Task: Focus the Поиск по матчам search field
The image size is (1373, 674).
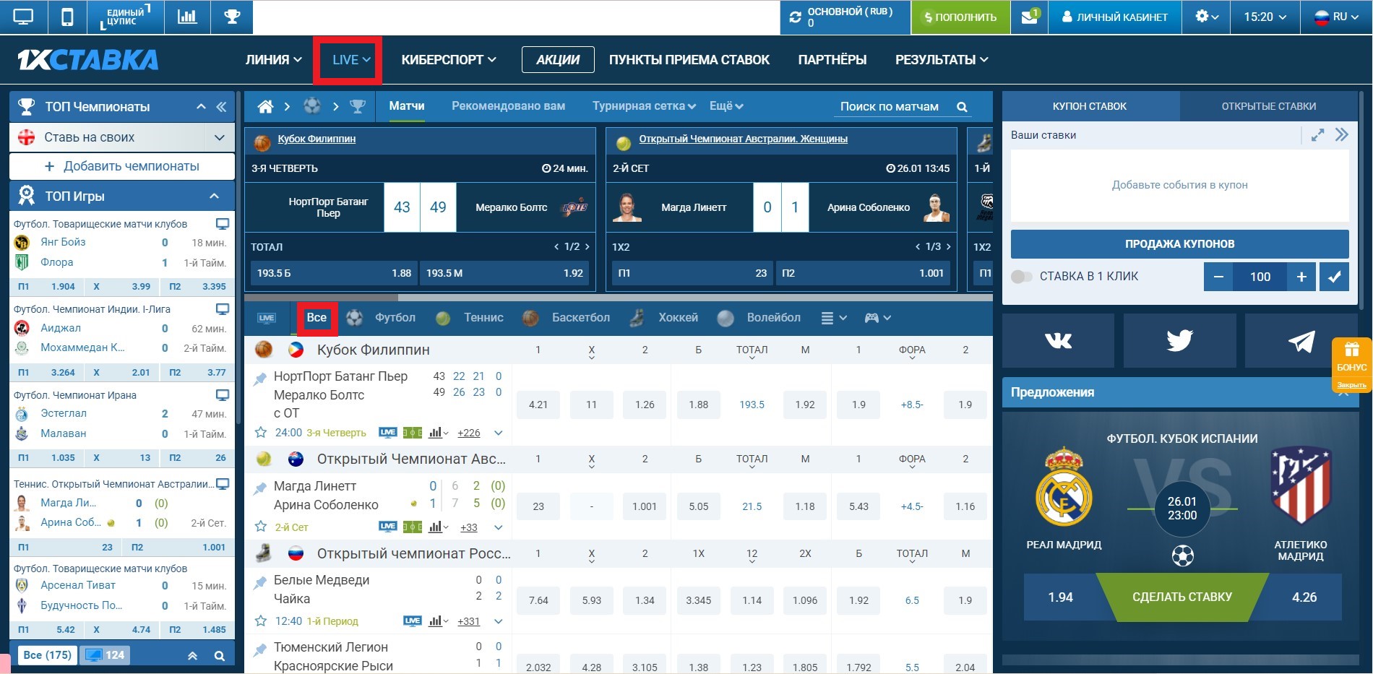Action: coord(890,107)
